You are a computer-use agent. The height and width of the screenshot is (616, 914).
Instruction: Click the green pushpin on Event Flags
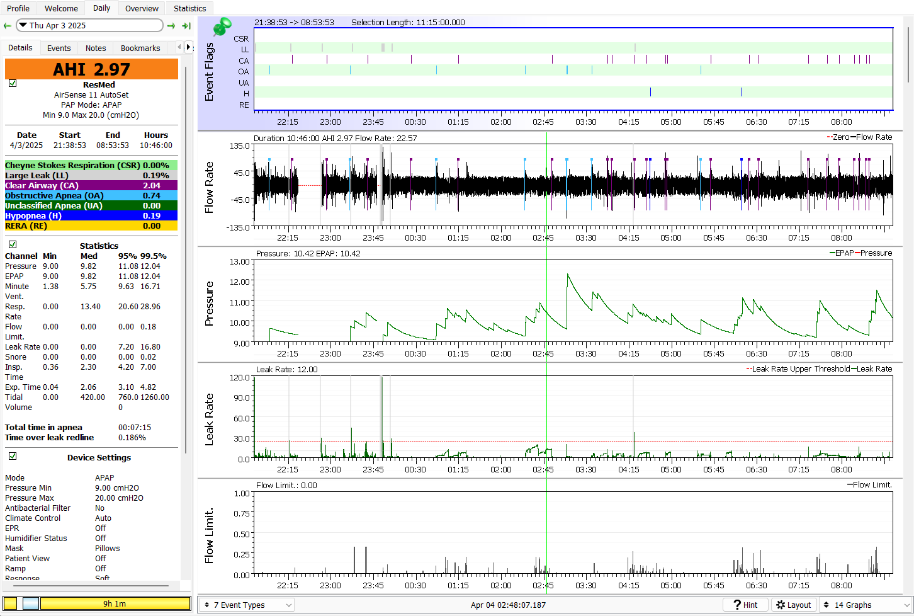coord(222,27)
